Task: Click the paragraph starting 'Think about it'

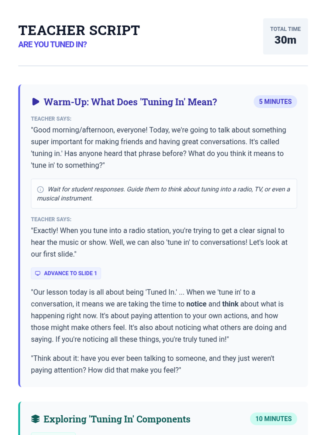Action: pyautogui.click(x=152, y=364)
